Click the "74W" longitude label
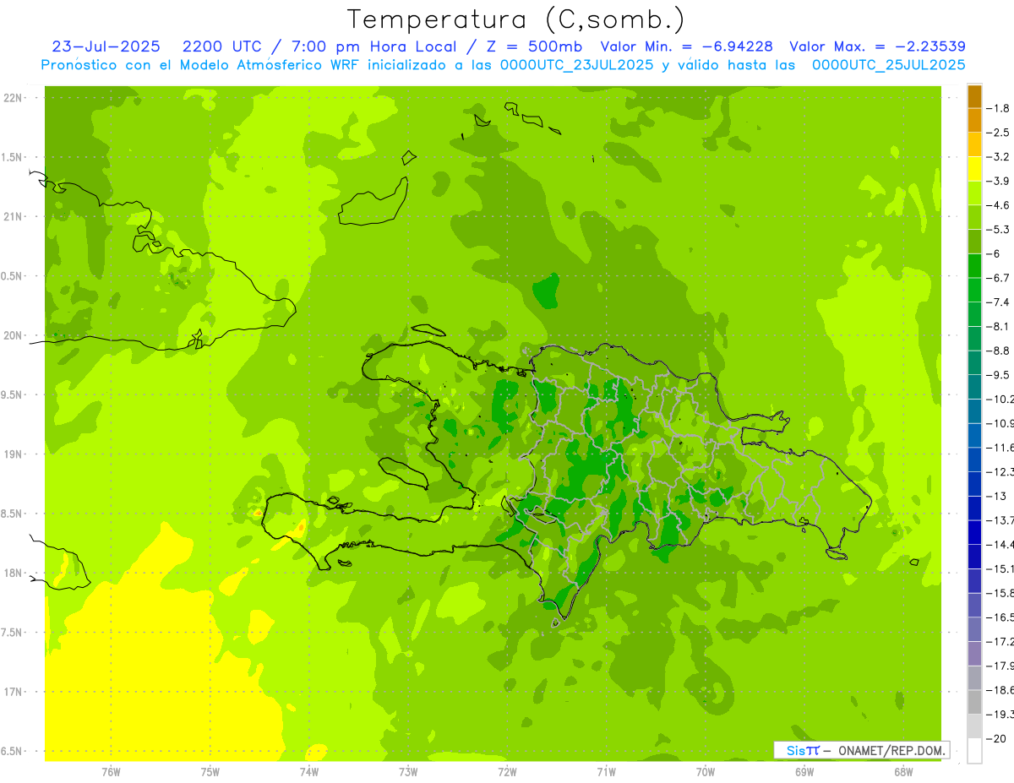 pos(309,771)
